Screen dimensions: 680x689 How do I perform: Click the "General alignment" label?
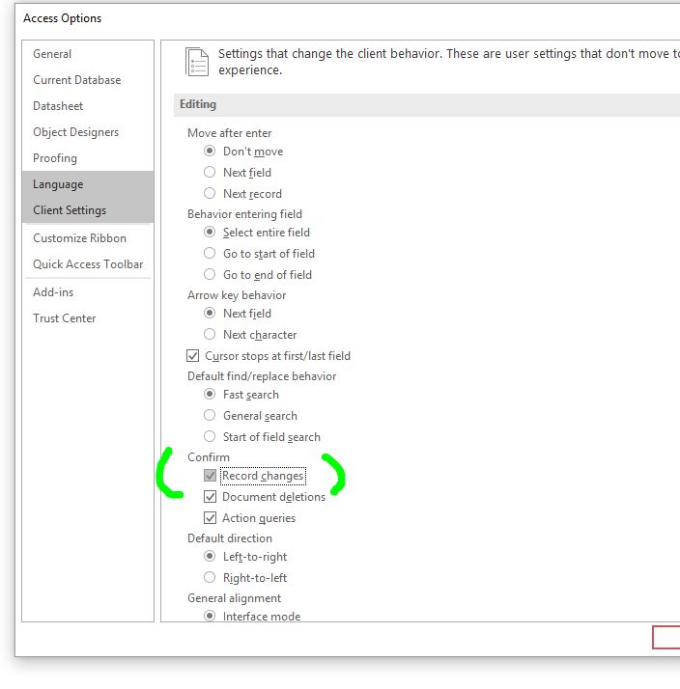(234, 598)
